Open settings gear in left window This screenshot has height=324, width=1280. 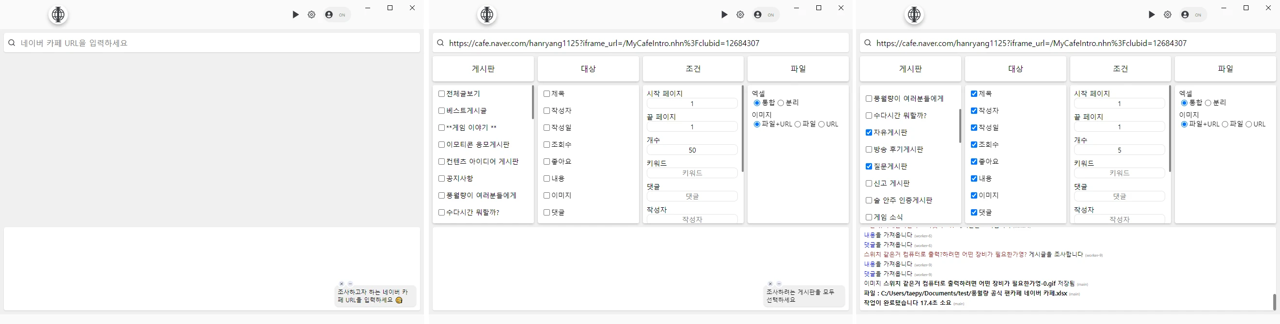click(312, 15)
